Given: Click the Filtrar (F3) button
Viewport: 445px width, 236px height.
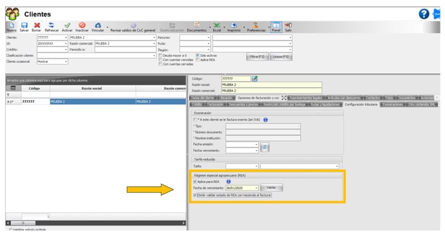Looking at the screenshot, I should pos(257,57).
